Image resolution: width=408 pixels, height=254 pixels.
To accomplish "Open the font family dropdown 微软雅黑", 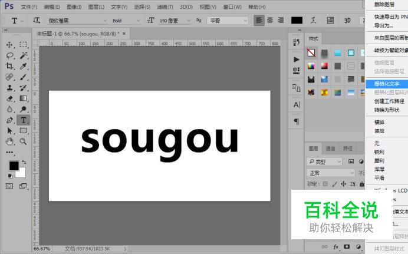I will [77, 20].
